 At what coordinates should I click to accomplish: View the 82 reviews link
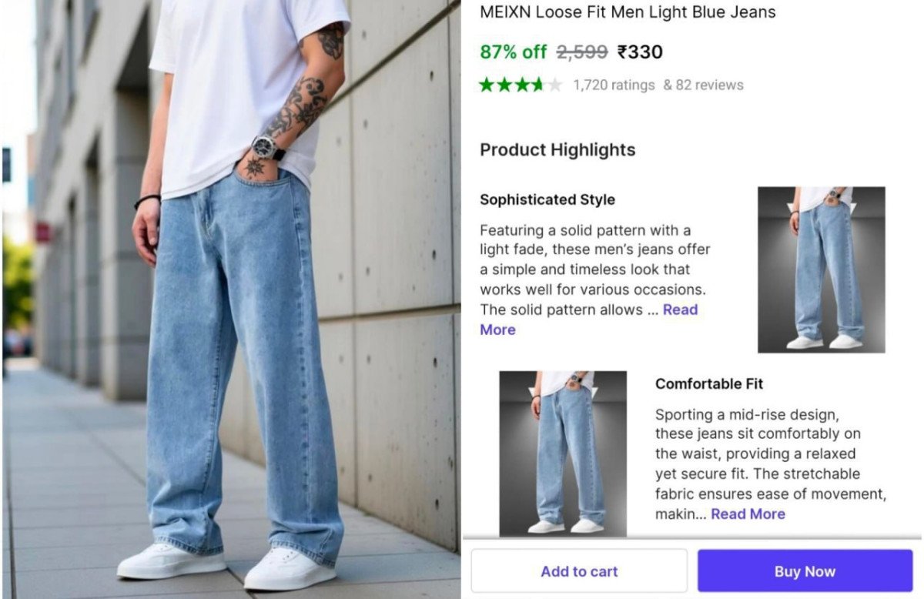point(703,85)
